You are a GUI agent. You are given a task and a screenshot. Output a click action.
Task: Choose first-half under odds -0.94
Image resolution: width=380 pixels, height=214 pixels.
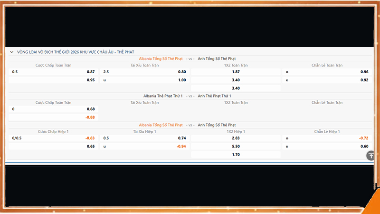click(181, 146)
